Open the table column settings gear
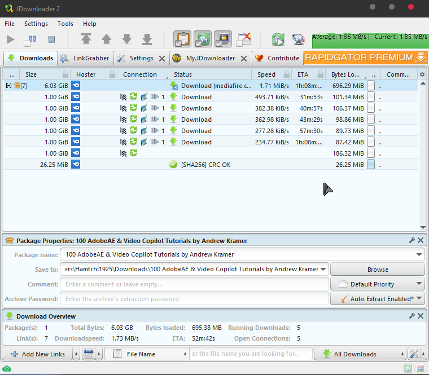This screenshot has height=375, width=429. tap(422, 74)
